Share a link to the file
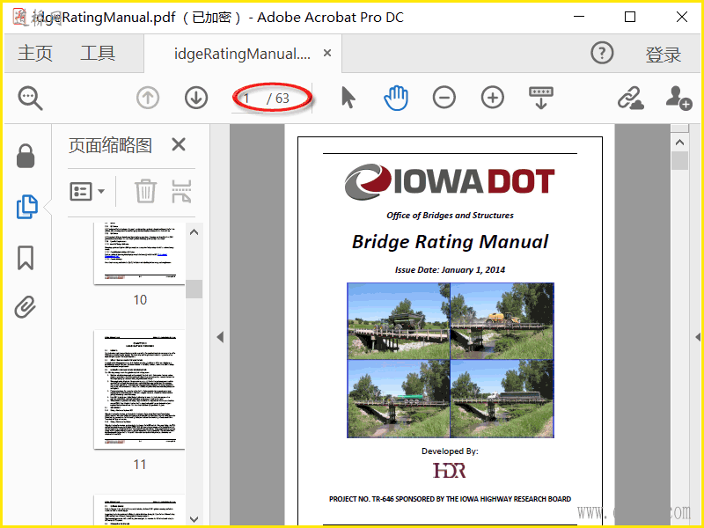The width and height of the screenshot is (704, 528). pos(630,98)
